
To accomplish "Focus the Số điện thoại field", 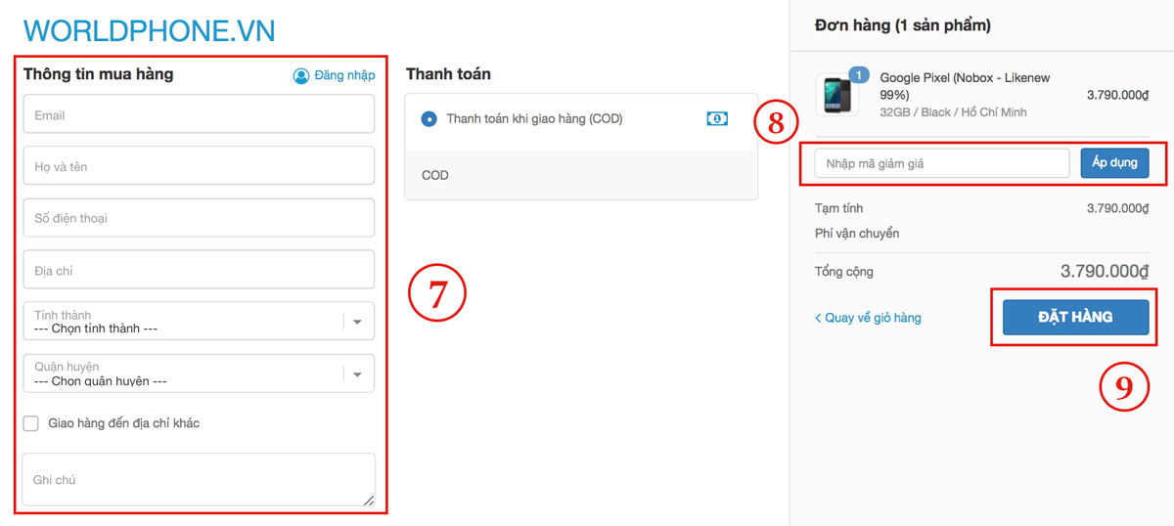I will point(199,218).
